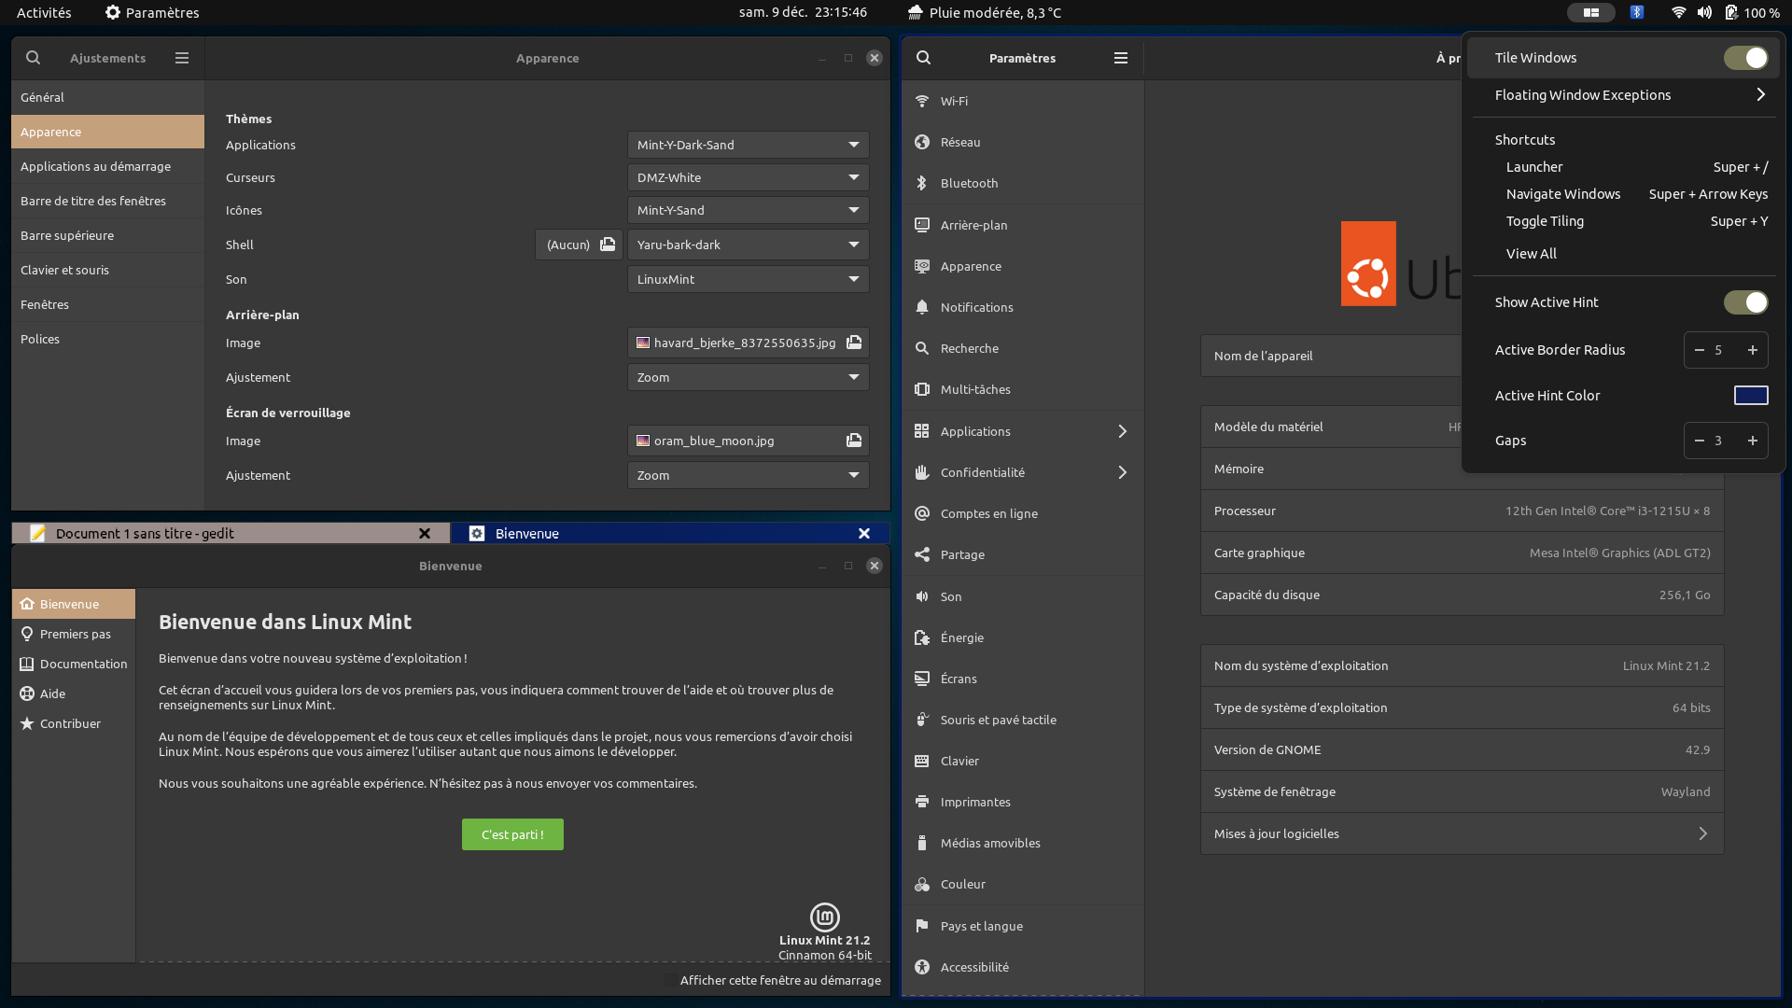Open Icônes theme dropdown Mint-Y-Sand

point(748,210)
